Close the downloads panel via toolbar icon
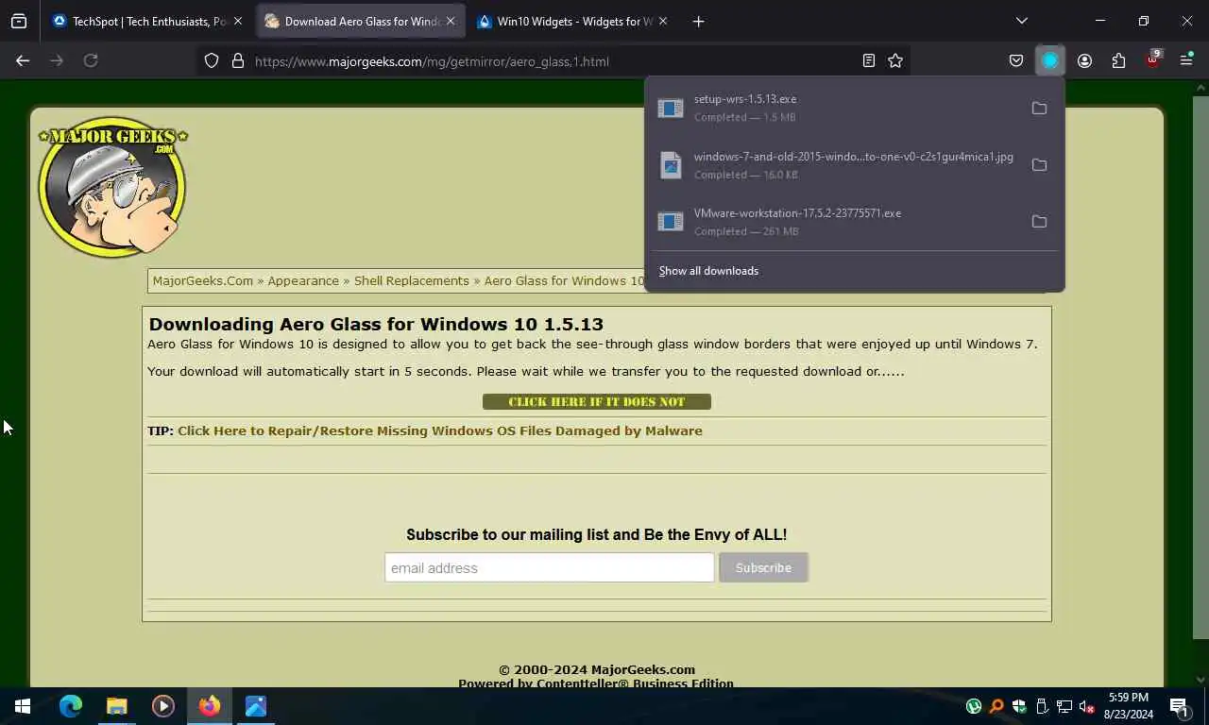The height and width of the screenshot is (725, 1209). coord(1050,60)
